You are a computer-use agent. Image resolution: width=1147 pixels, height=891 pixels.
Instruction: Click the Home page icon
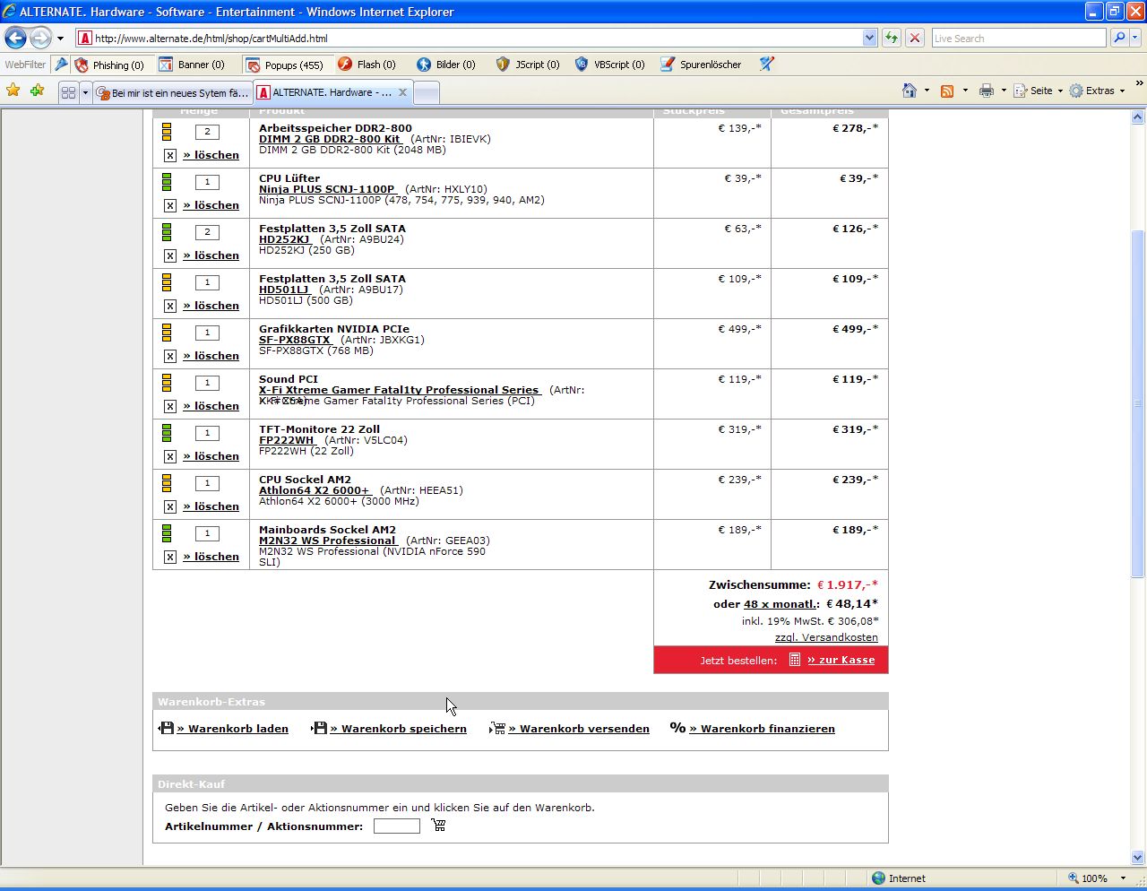pyautogui.click(x=910, y=91)
